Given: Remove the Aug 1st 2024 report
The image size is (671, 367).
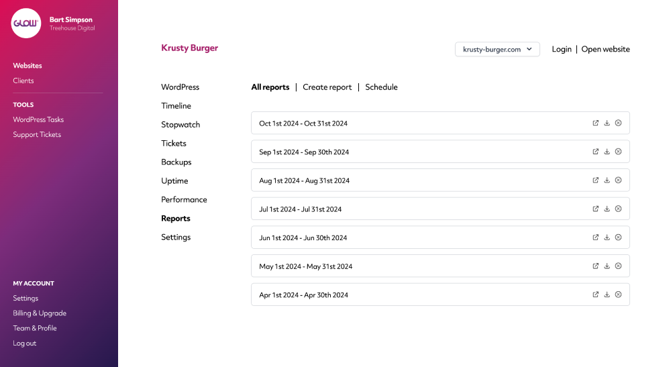Looking at the screenshot, I should click(x=619, y=180).
